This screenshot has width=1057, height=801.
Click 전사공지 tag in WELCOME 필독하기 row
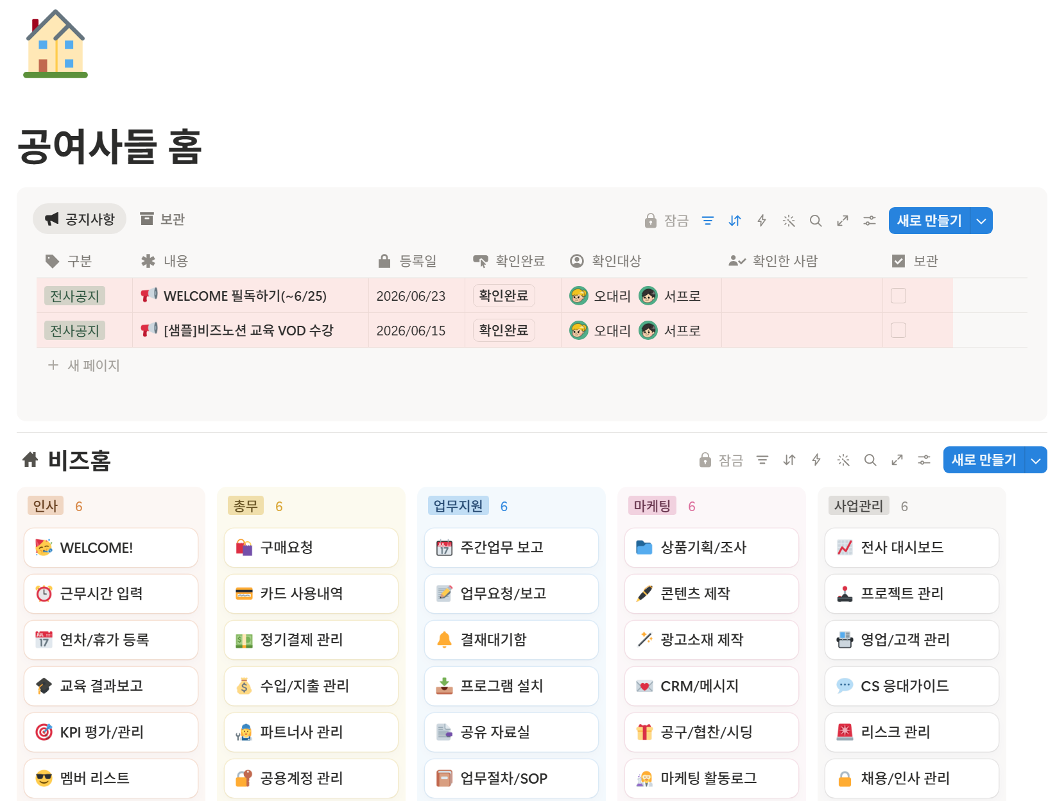pos(74,296)
